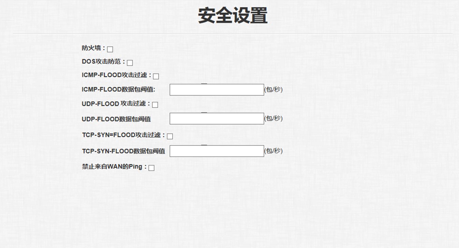Screen dimensions: 459x248
Task: Toggle the 禁止来自WAN的Ping checkbox
Action: coord(151,168)
